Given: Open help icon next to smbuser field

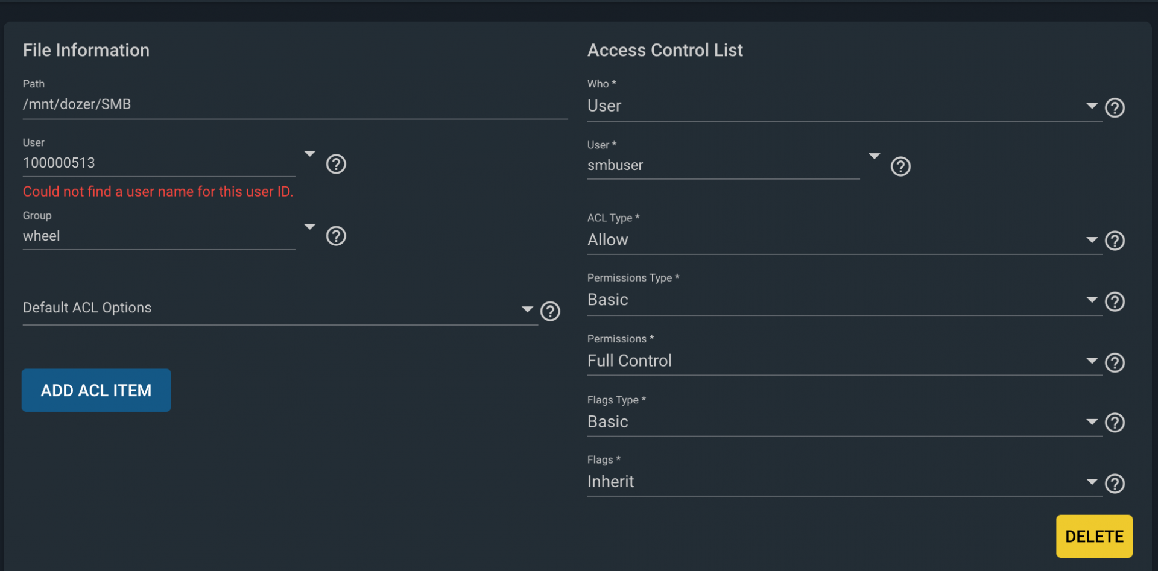Looking at the screenshot, I should click(x=900, y=166).
